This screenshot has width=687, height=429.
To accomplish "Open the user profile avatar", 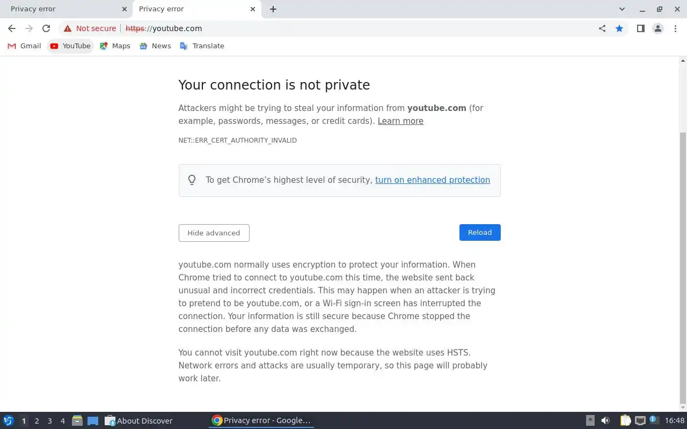I will pyautogui.click(x=657, y=28).
